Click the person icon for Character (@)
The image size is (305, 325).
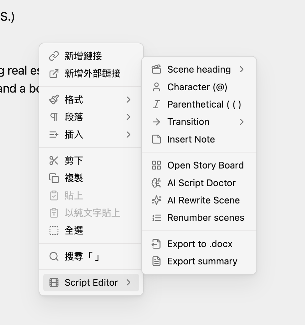156,87
